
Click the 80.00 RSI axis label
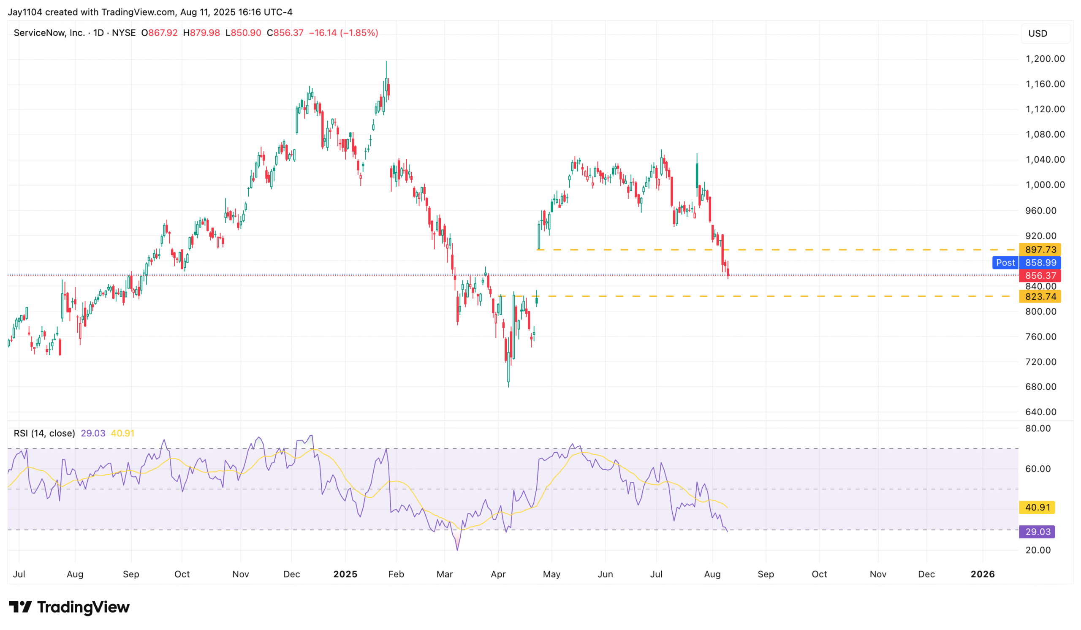[1038, 429]
